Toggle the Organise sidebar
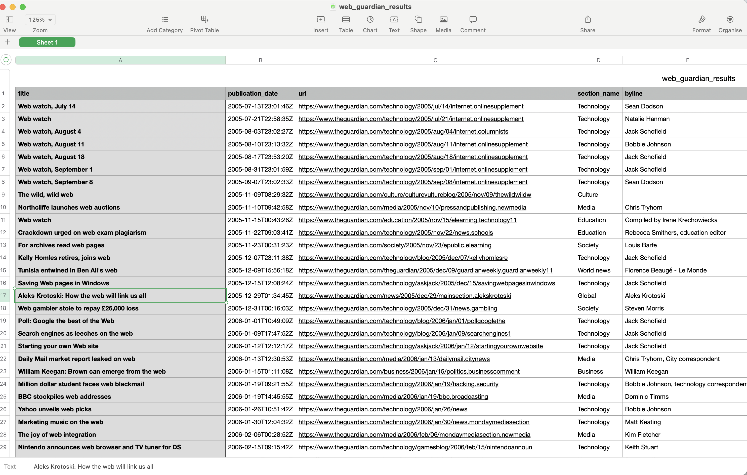 click(730, 20)
